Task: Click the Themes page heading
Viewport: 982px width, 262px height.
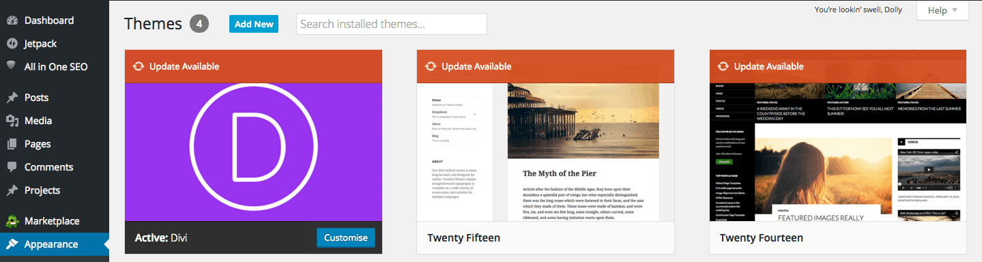Action: (154, 24)
